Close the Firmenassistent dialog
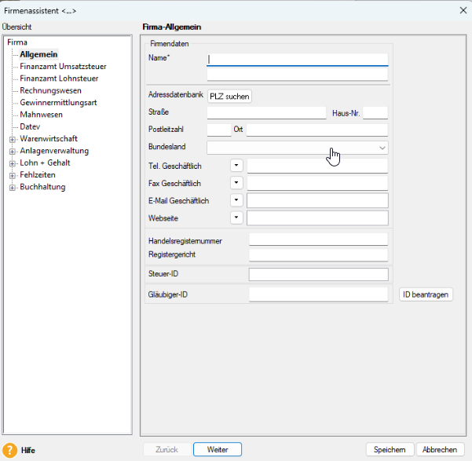This screenshot has width=472, height=461. pos(463,10)
